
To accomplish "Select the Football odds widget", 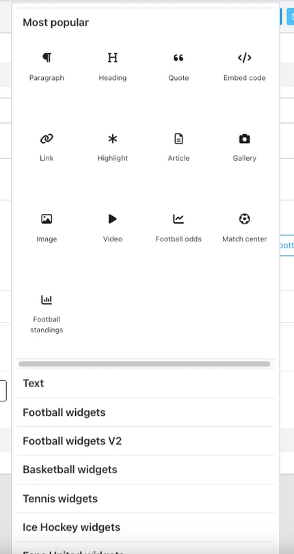I will (x=178, y=228).
